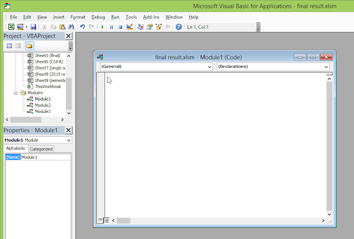
Task: Save the final result.xlsm workbook
Action: point(33,27)
